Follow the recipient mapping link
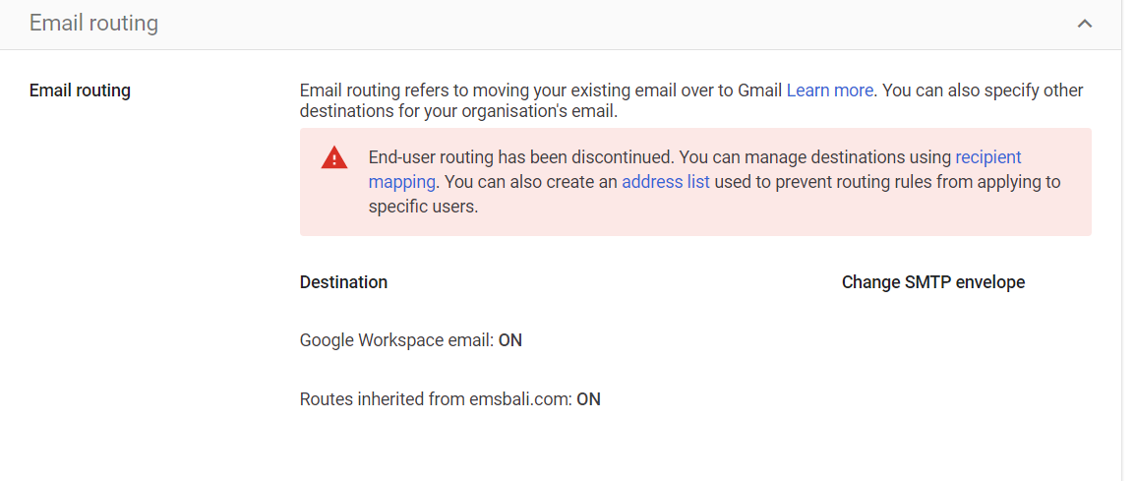 point(987,157)
